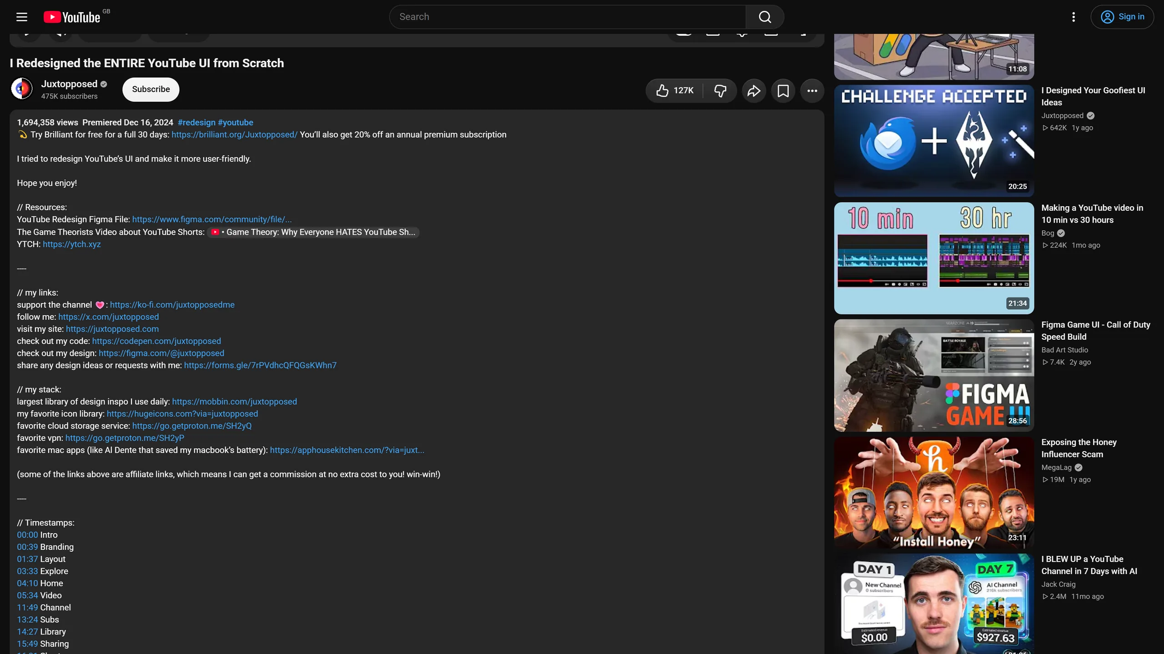Subscribe to Juxtopposed
This screenshot has width=1164, height=654.
(x=151, y=89)
